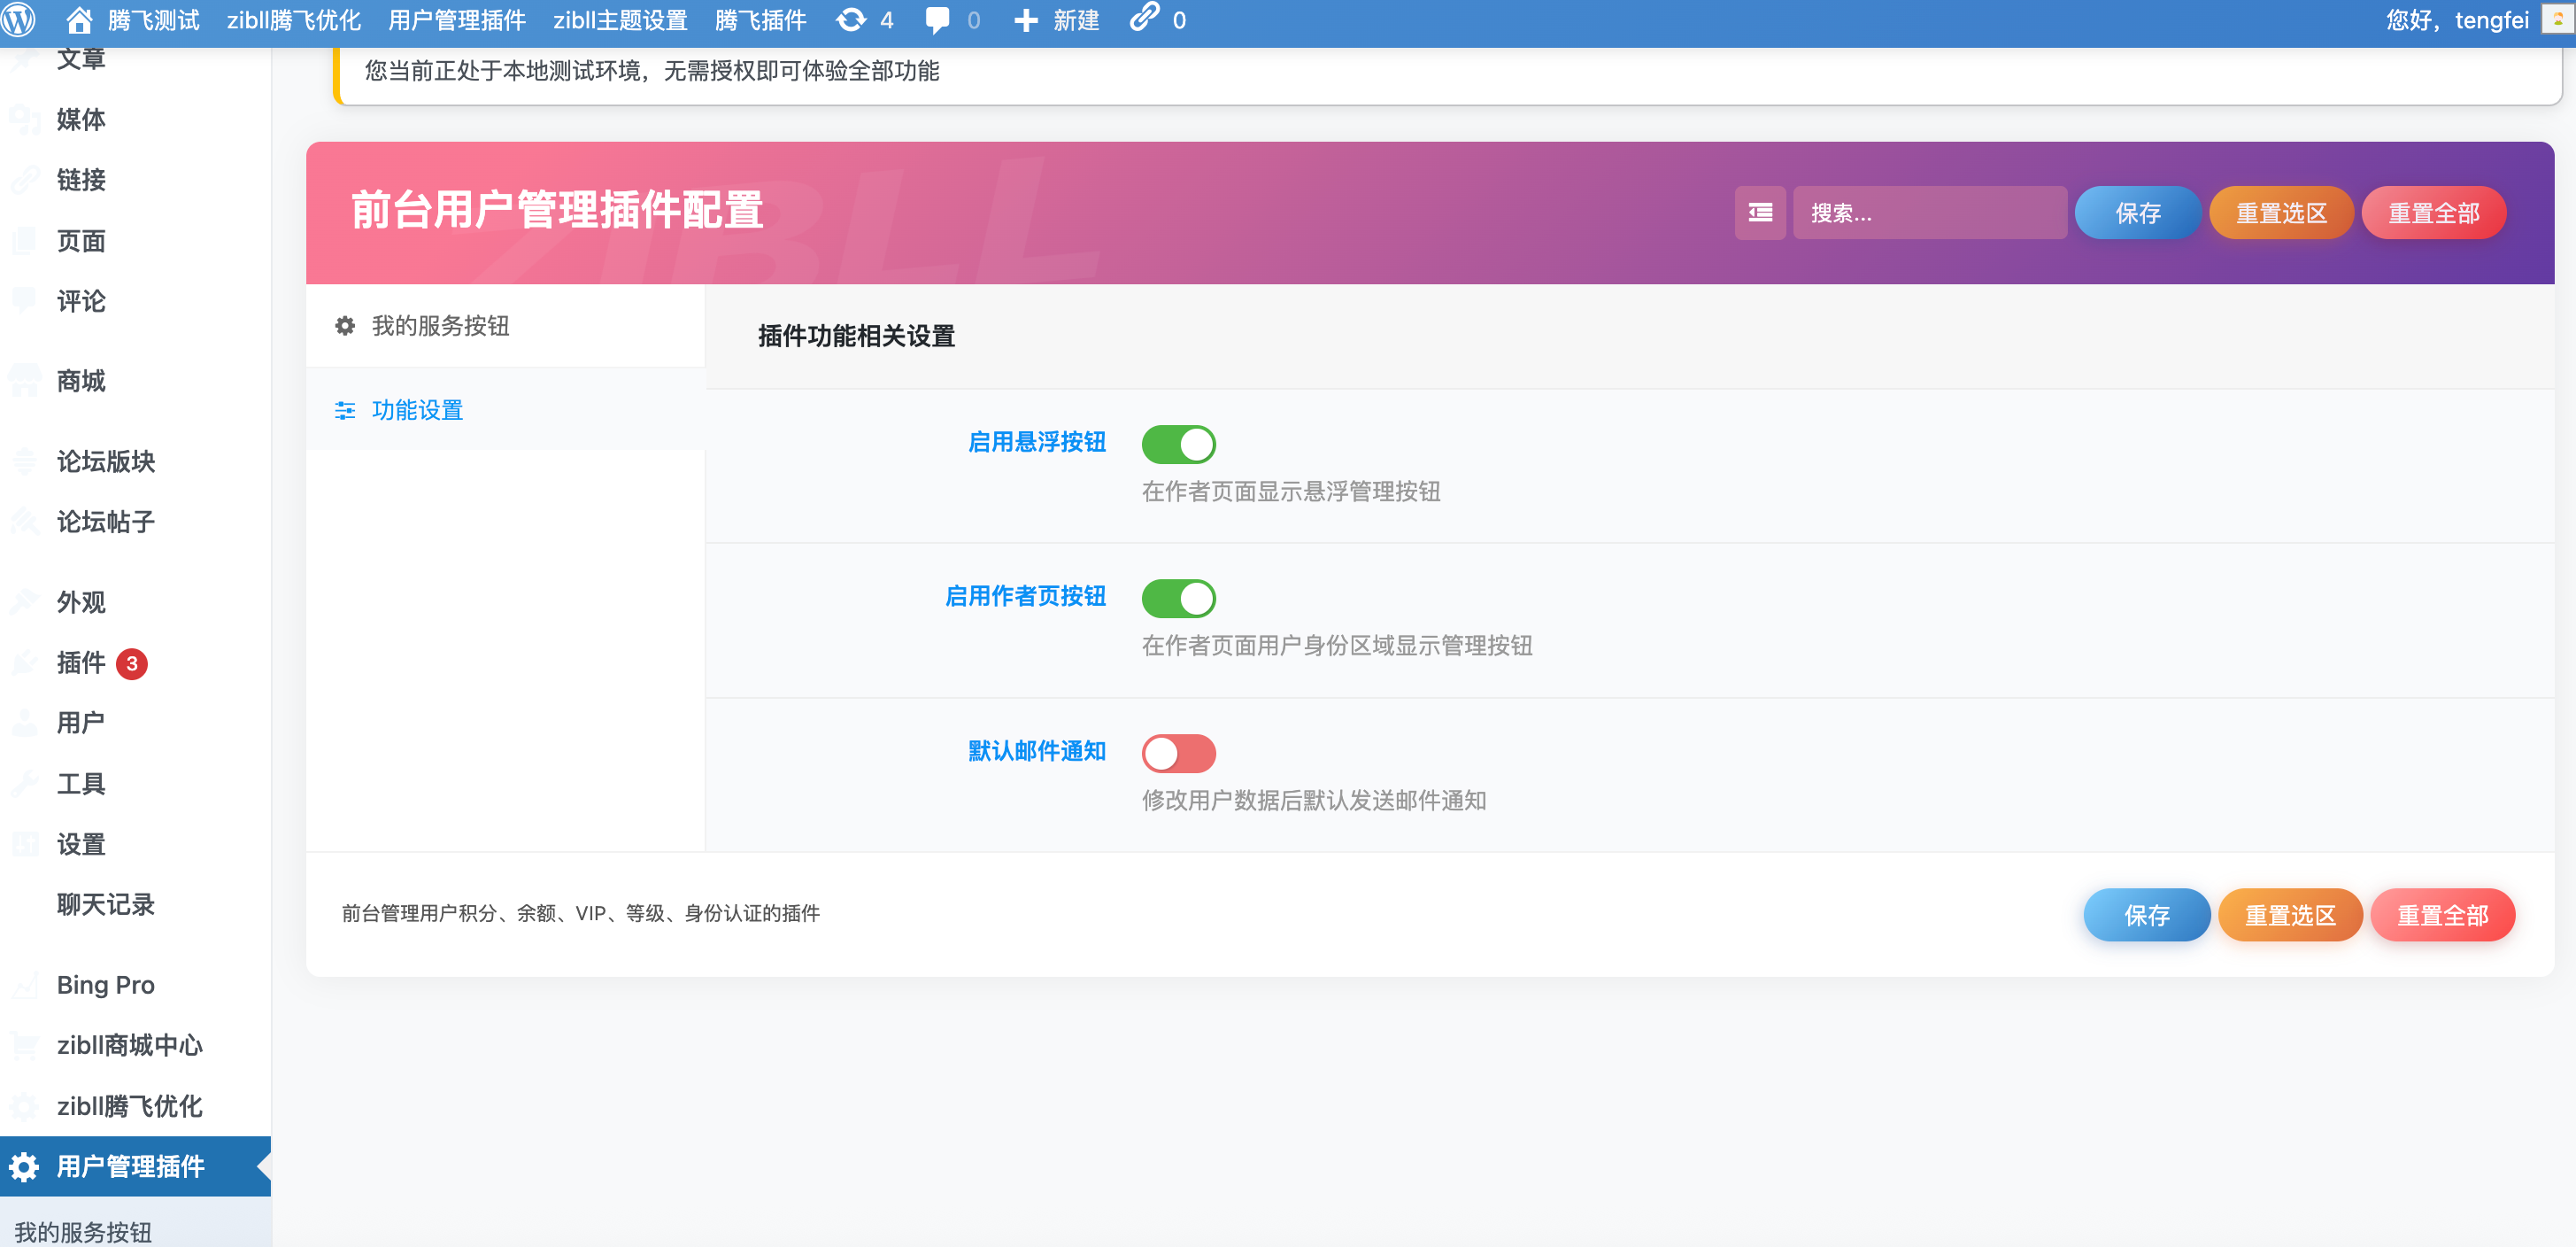Disable the 启用悬浮按钮 switch

tap(1179, 444)
